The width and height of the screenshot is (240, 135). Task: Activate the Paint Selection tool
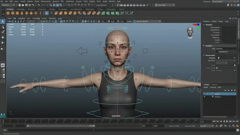coord(3,32)
